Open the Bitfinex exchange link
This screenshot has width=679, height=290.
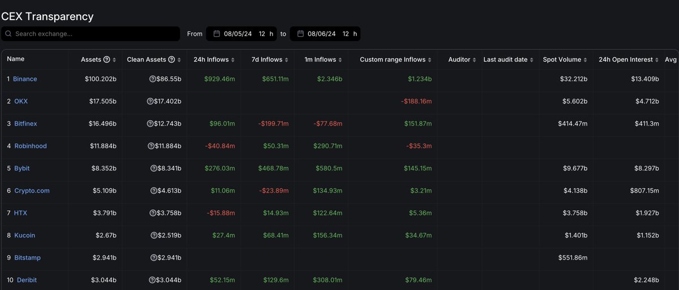point(25,124)
